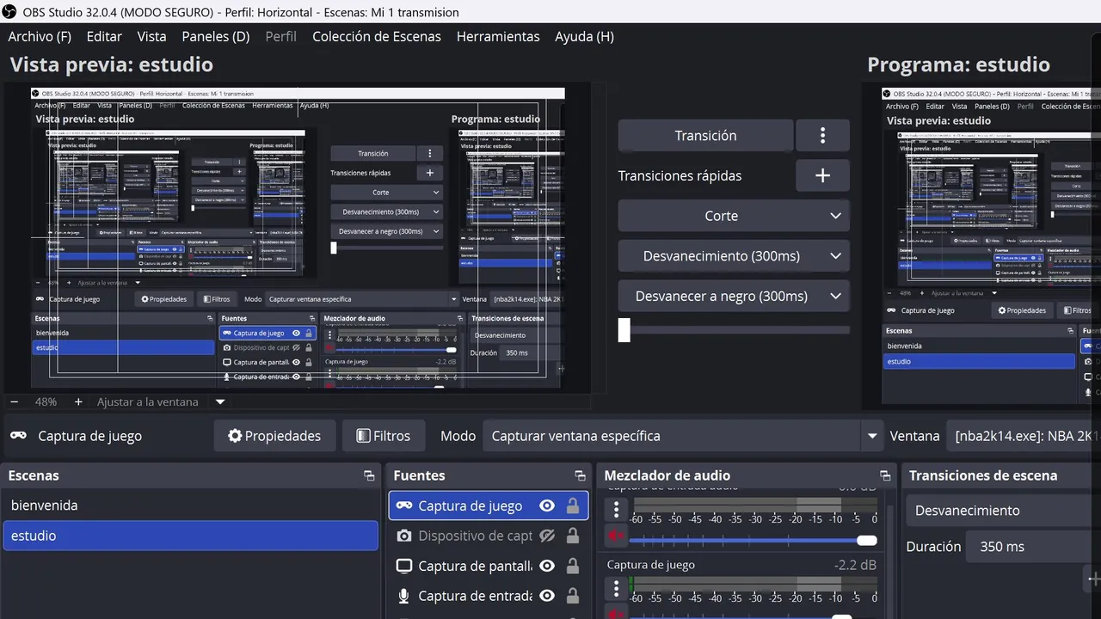Open the Archivo (F) menu
This screenshot has height=619, width=1101.
point(40,36)
